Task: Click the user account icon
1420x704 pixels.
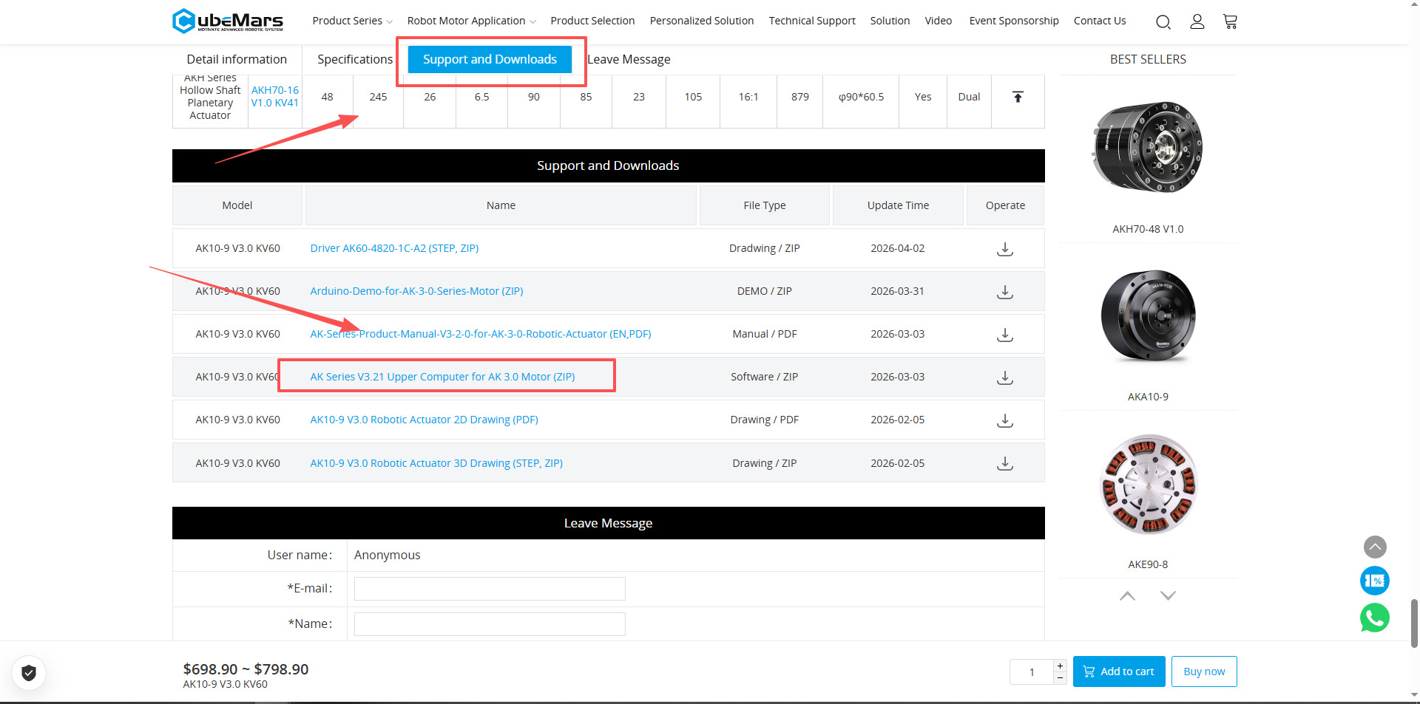Action: pyautogui.click(x=1197, y=21)
